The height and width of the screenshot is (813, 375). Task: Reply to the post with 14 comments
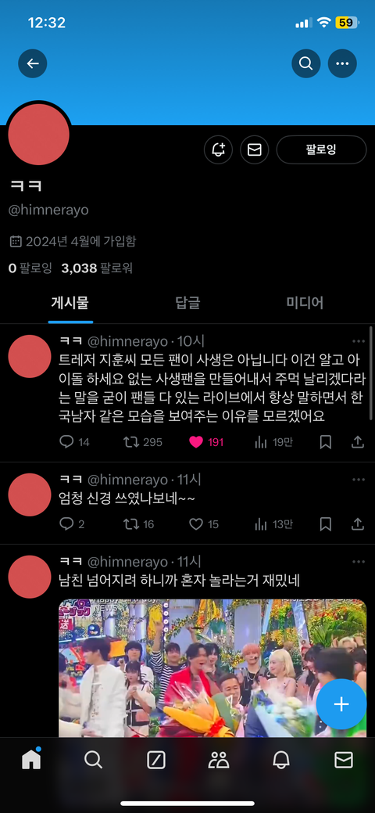(67, 442)
